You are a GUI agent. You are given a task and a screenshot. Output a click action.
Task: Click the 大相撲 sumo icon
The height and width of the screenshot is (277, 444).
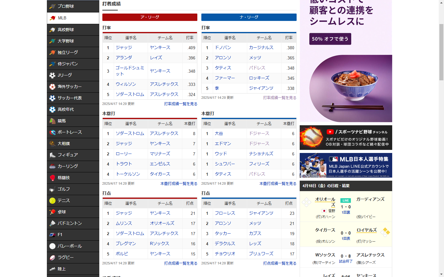tap(52, 143)
